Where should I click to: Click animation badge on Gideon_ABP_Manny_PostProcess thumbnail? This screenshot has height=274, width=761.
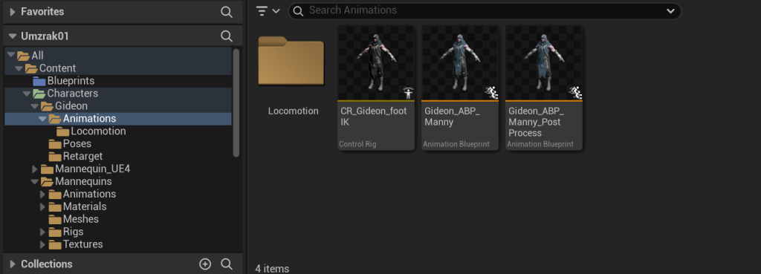coord(575,93)
